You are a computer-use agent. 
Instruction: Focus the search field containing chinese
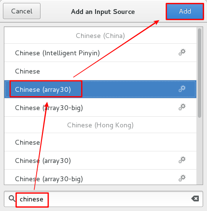click(103, 199)
